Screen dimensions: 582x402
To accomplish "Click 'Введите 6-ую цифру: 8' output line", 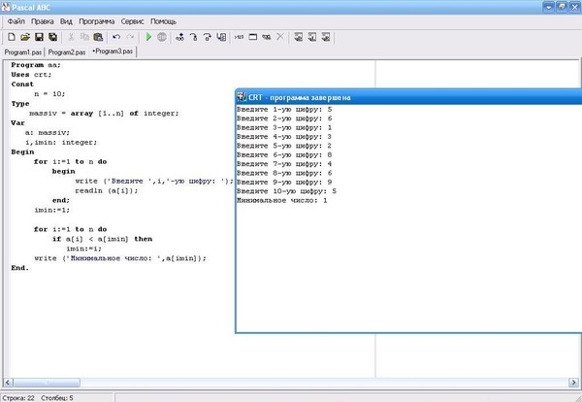I will (284, 155).
